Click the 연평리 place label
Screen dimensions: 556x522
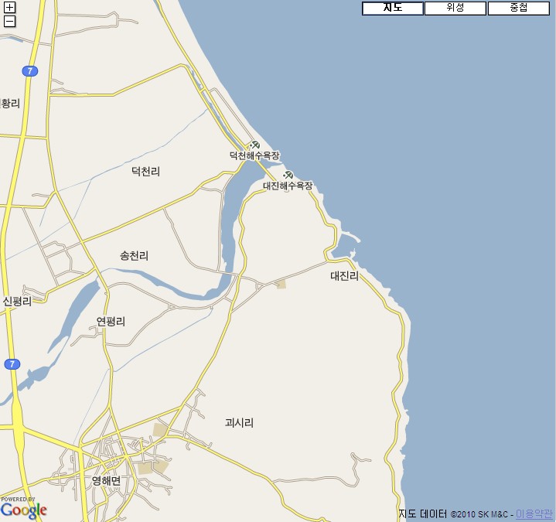click(111, 322)
